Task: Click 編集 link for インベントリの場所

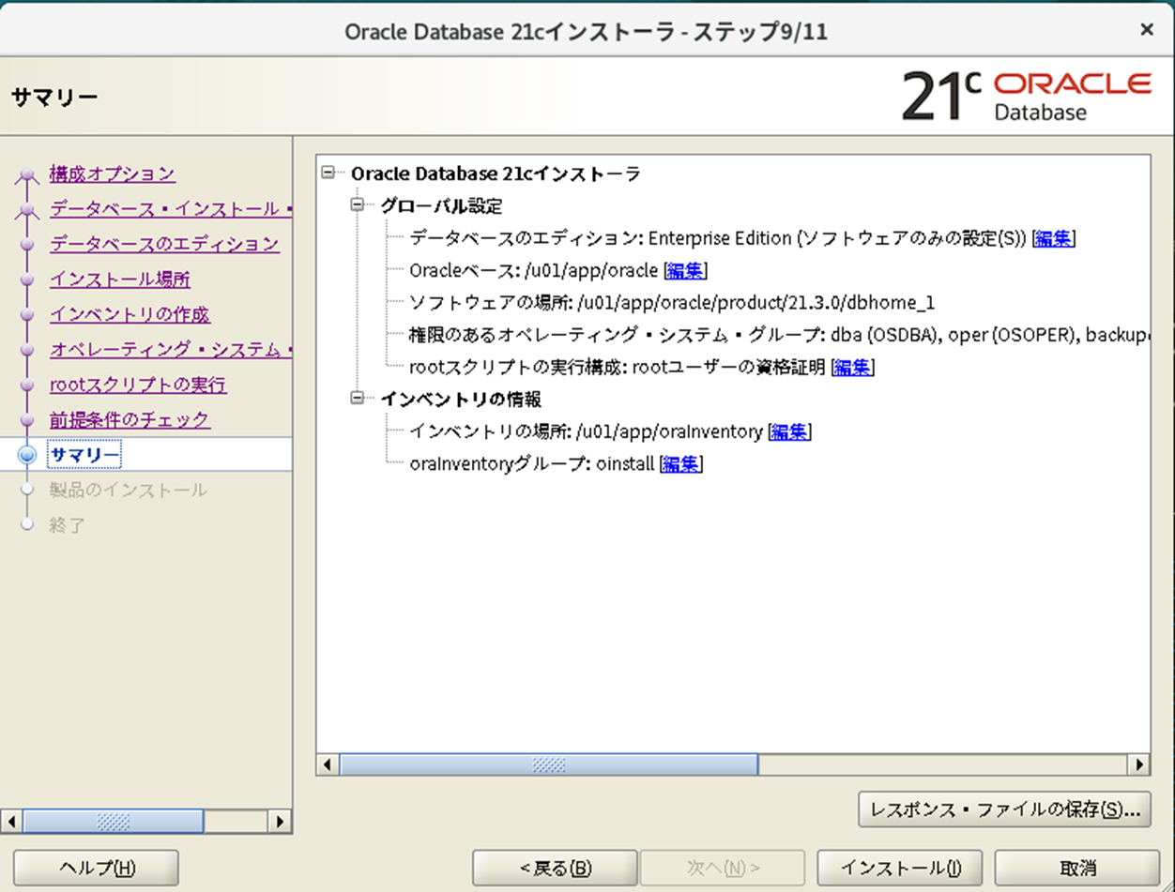Action: click(x=789, y=431)
